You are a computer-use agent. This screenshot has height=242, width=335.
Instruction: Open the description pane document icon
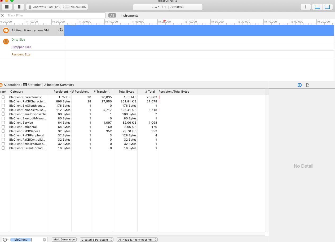[307, 85]
